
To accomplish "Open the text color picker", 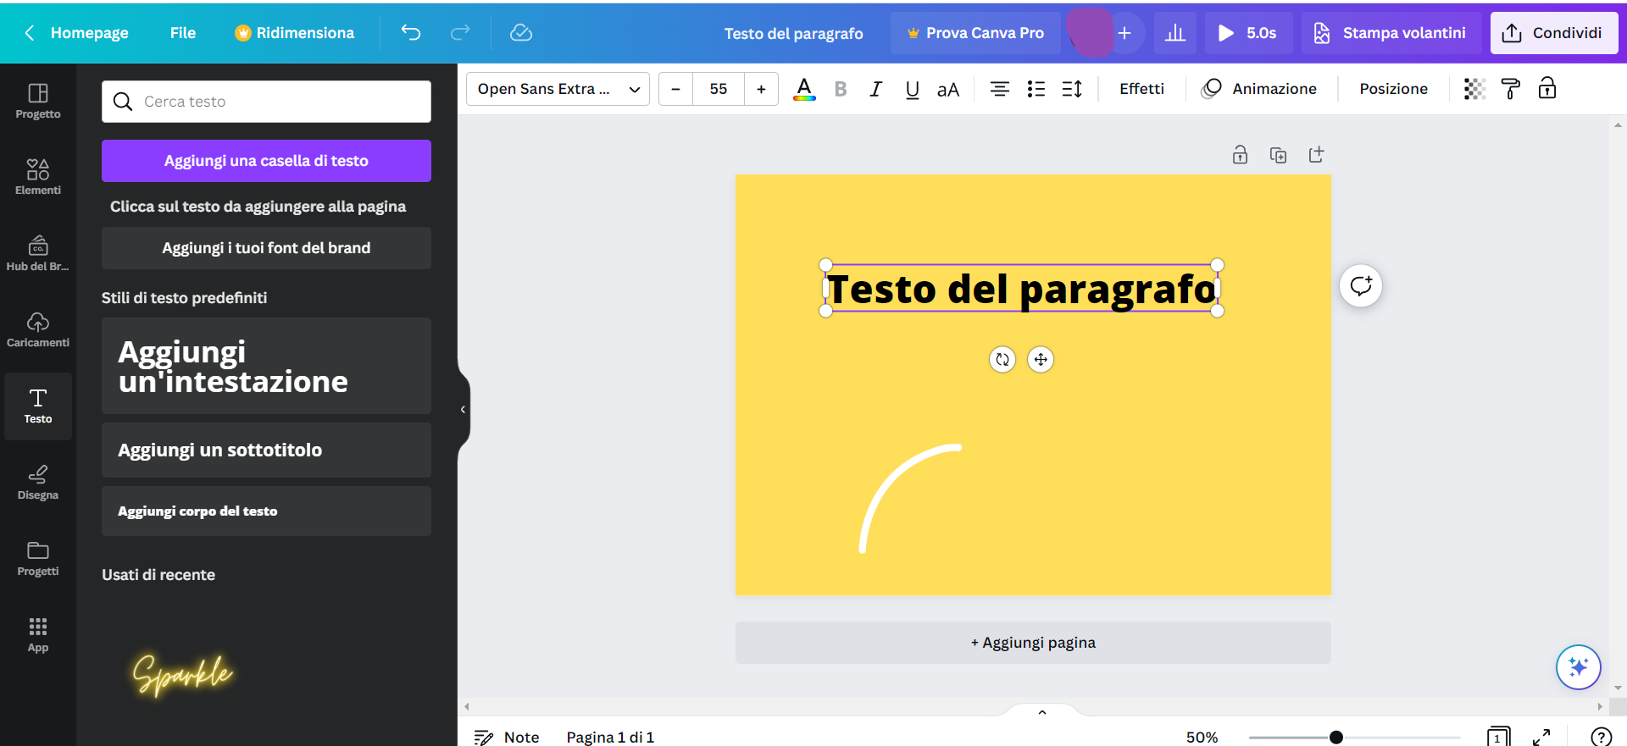I will 804,89.
